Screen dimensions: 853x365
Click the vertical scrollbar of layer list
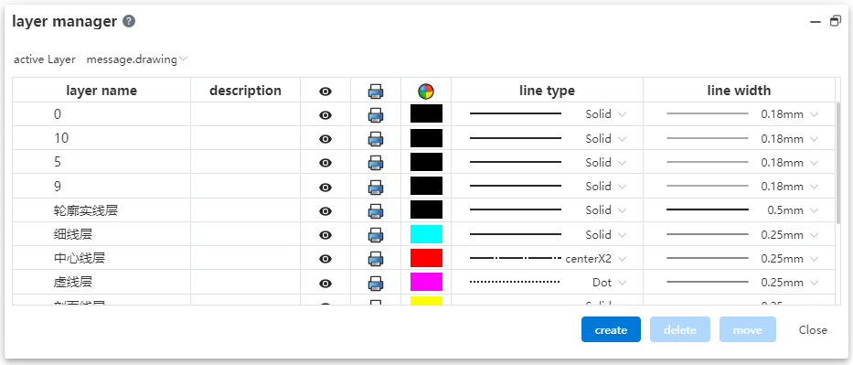click(838, 163)
